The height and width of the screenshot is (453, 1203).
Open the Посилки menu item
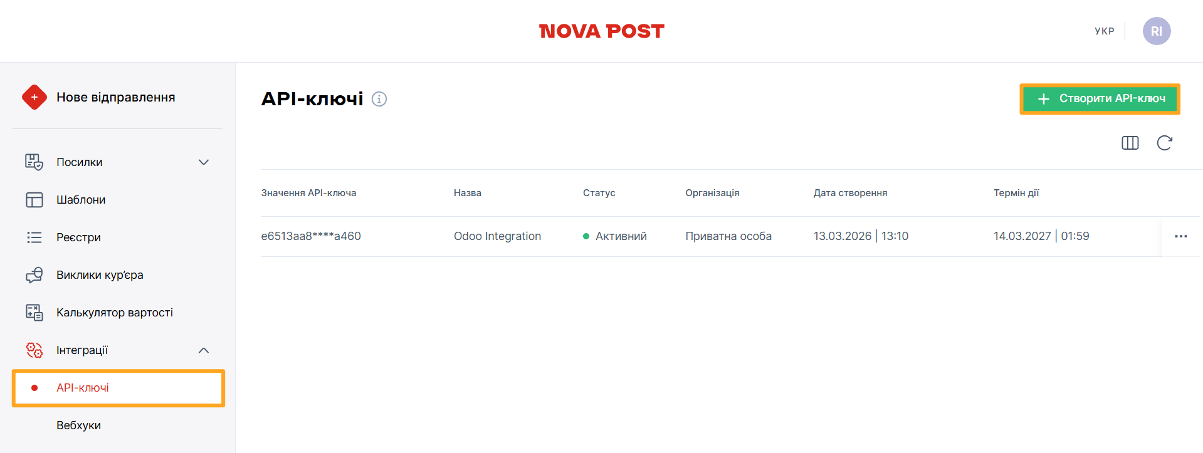click(x=80, y=162)
